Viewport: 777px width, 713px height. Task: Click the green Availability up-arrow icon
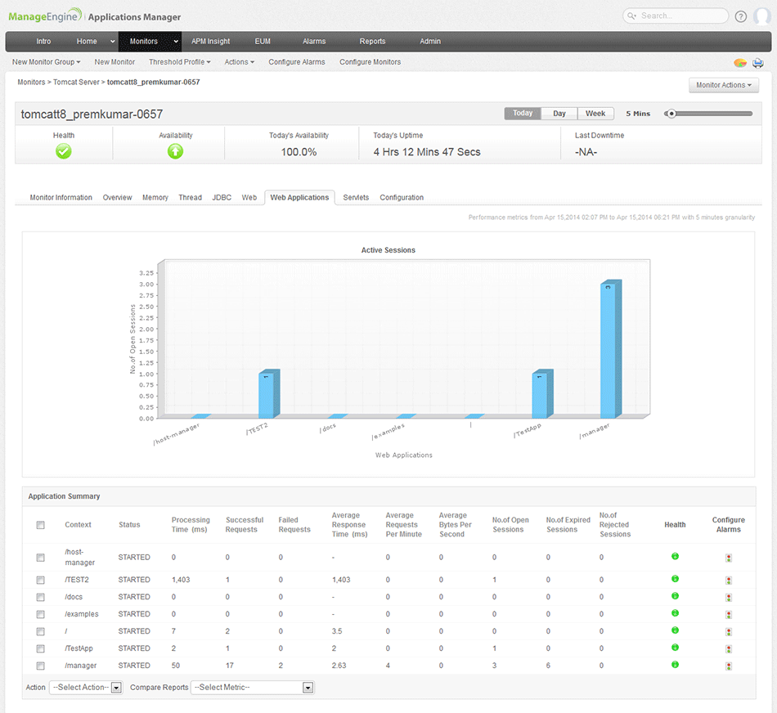175,151
